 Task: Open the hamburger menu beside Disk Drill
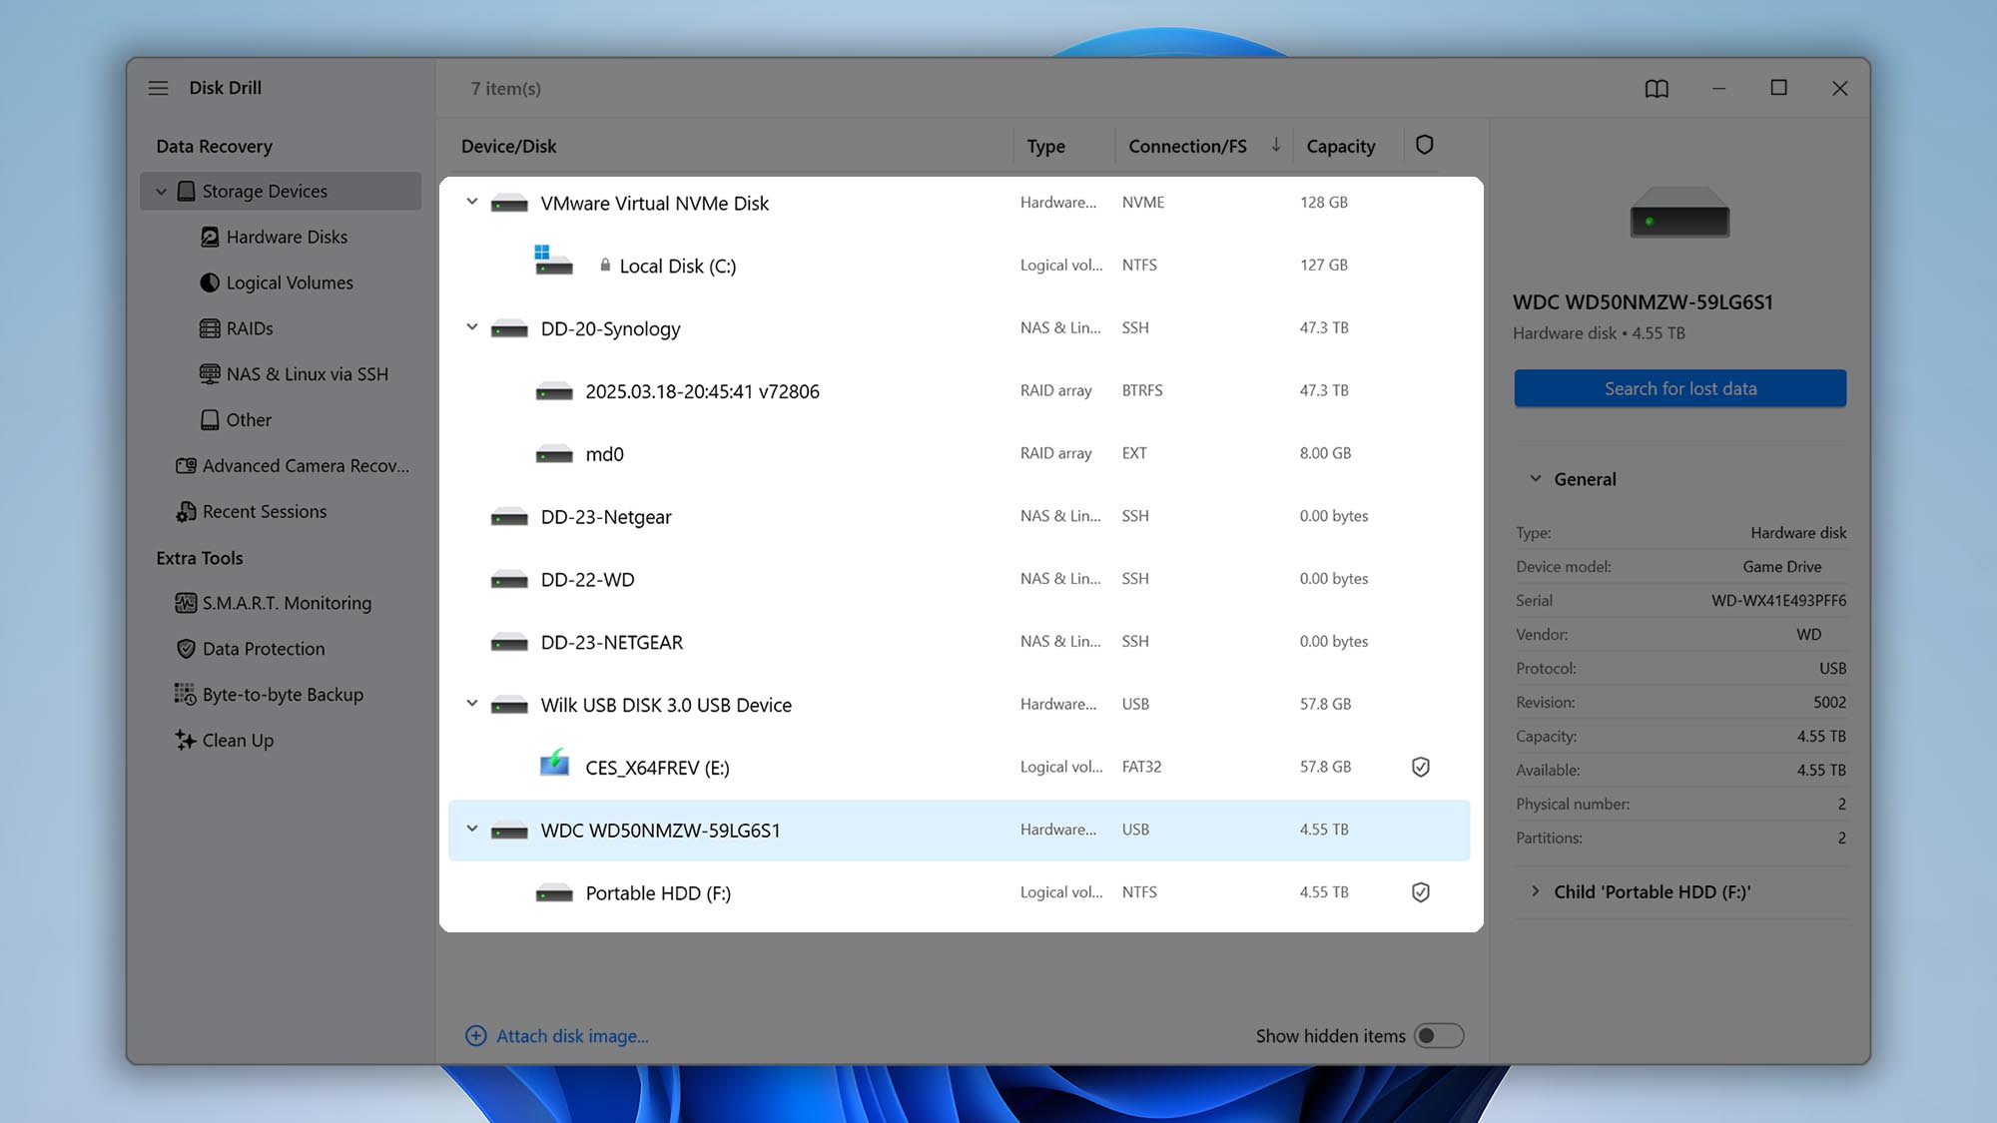(158, 88)
